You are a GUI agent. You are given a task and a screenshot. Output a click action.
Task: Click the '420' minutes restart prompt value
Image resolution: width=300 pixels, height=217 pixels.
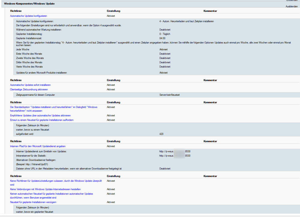[161, 134]
